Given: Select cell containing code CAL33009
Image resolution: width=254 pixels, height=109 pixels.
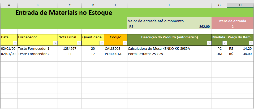Looking at the screenshot, I should point(116,48).
